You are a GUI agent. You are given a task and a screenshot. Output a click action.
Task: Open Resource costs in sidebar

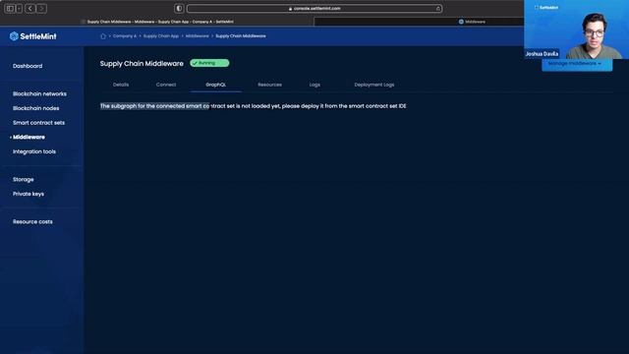pos(32,221)
